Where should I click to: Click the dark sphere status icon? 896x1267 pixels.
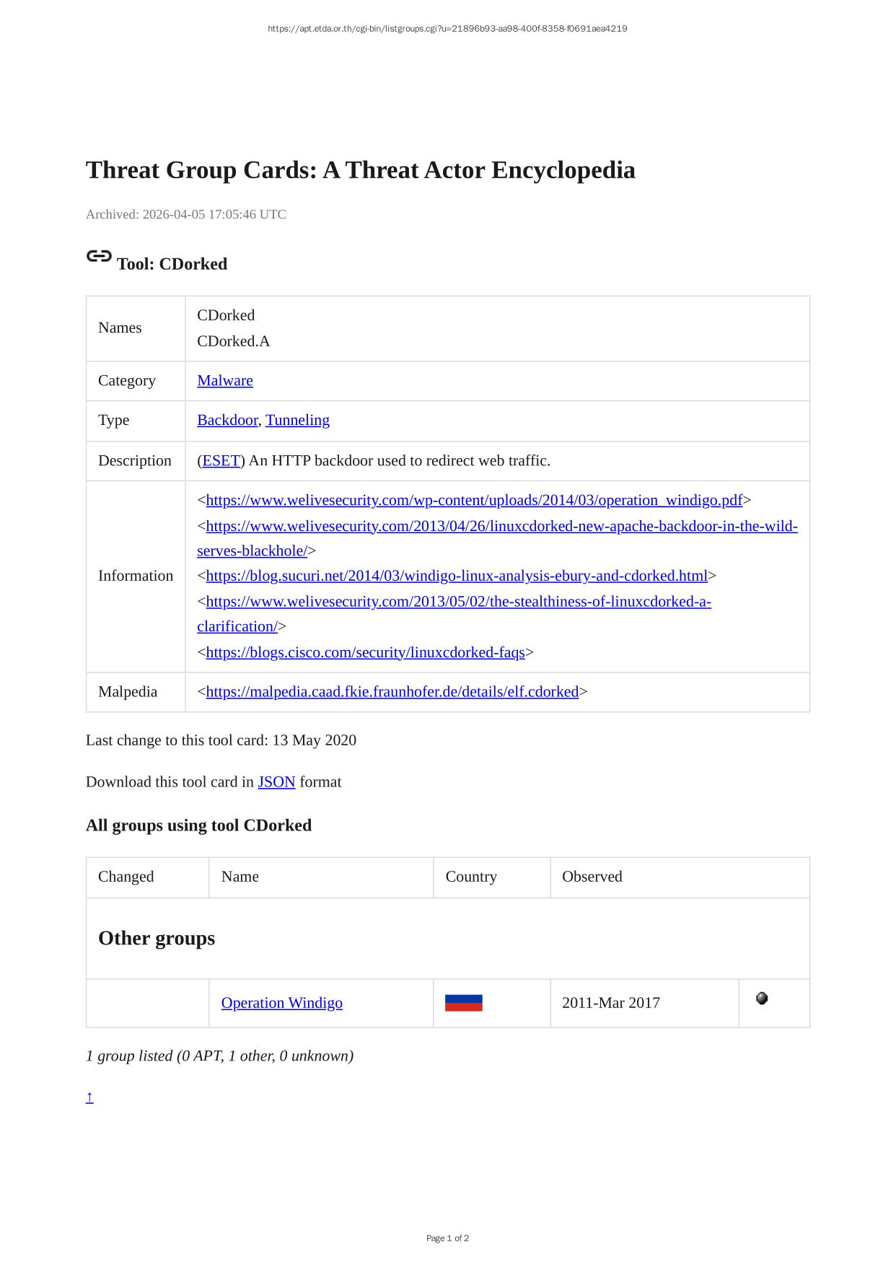762,999
